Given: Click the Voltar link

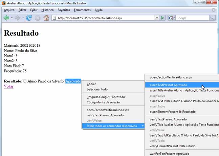Looking at the screenshot, I should point(8,86).
